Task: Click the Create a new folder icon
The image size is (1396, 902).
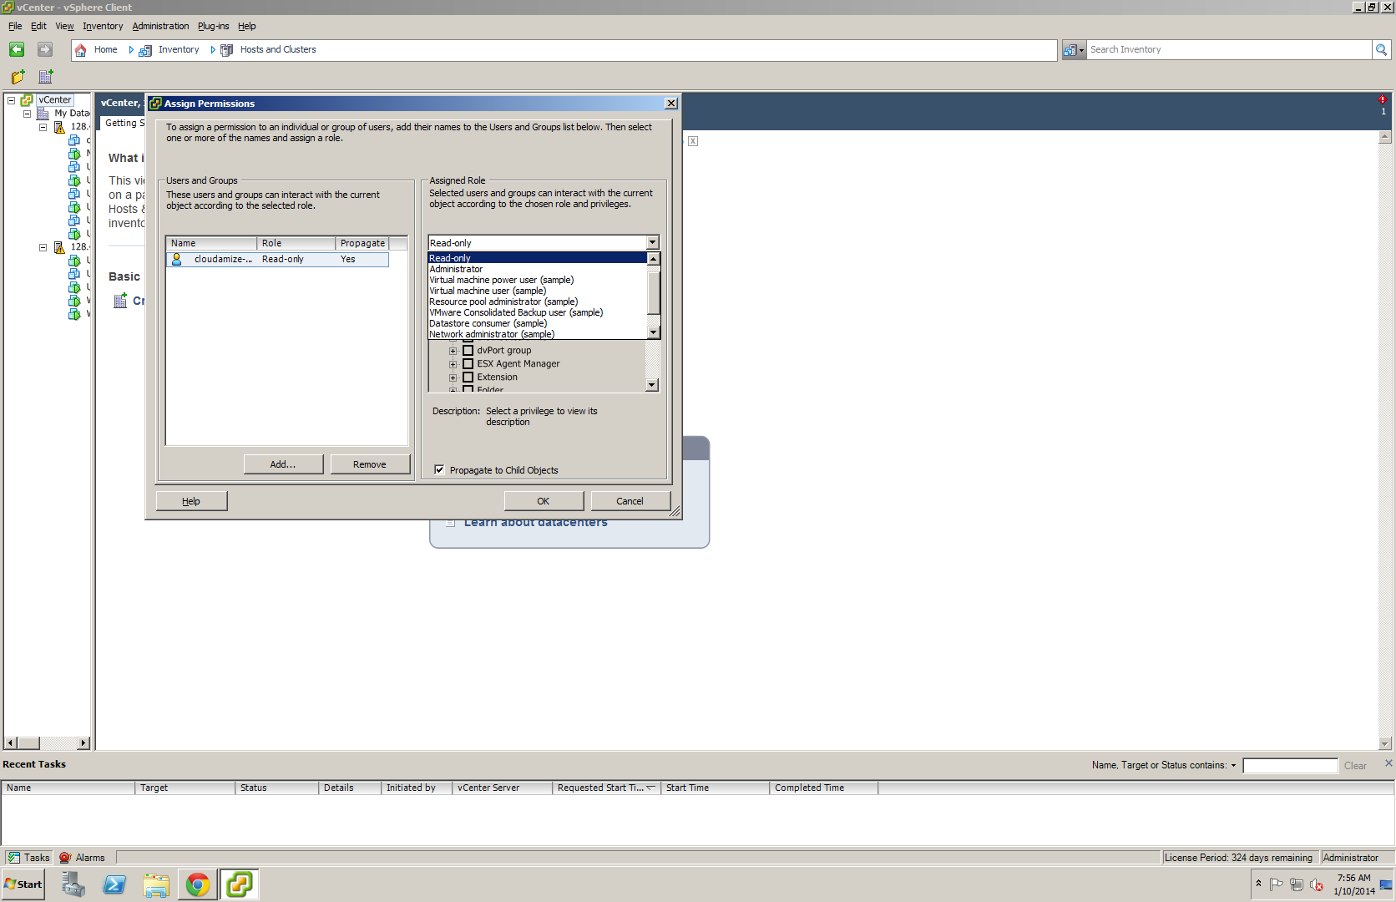Action: pyautogui.click(x=17, y=77)
